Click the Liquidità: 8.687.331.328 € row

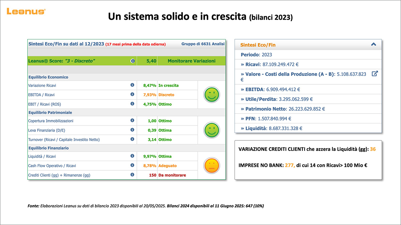[x=308, y=128]
